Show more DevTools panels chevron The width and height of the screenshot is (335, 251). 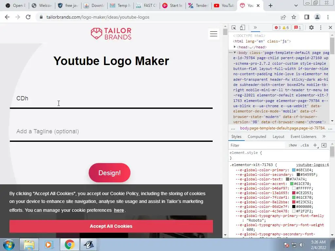255,27
